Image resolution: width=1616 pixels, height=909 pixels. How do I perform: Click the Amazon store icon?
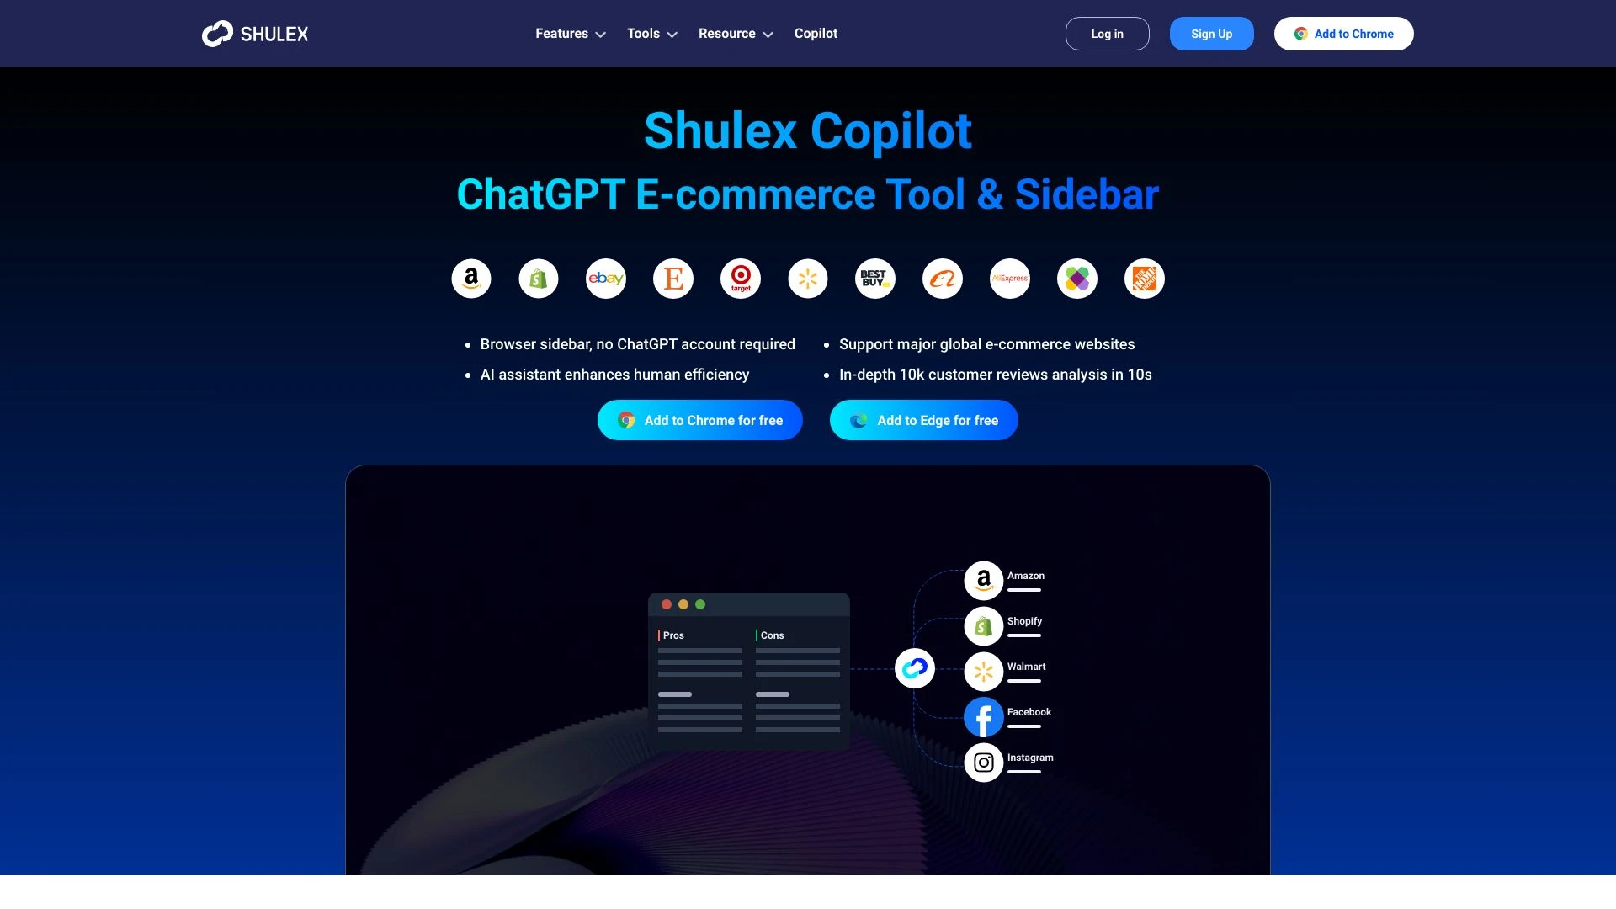point(470,279)
